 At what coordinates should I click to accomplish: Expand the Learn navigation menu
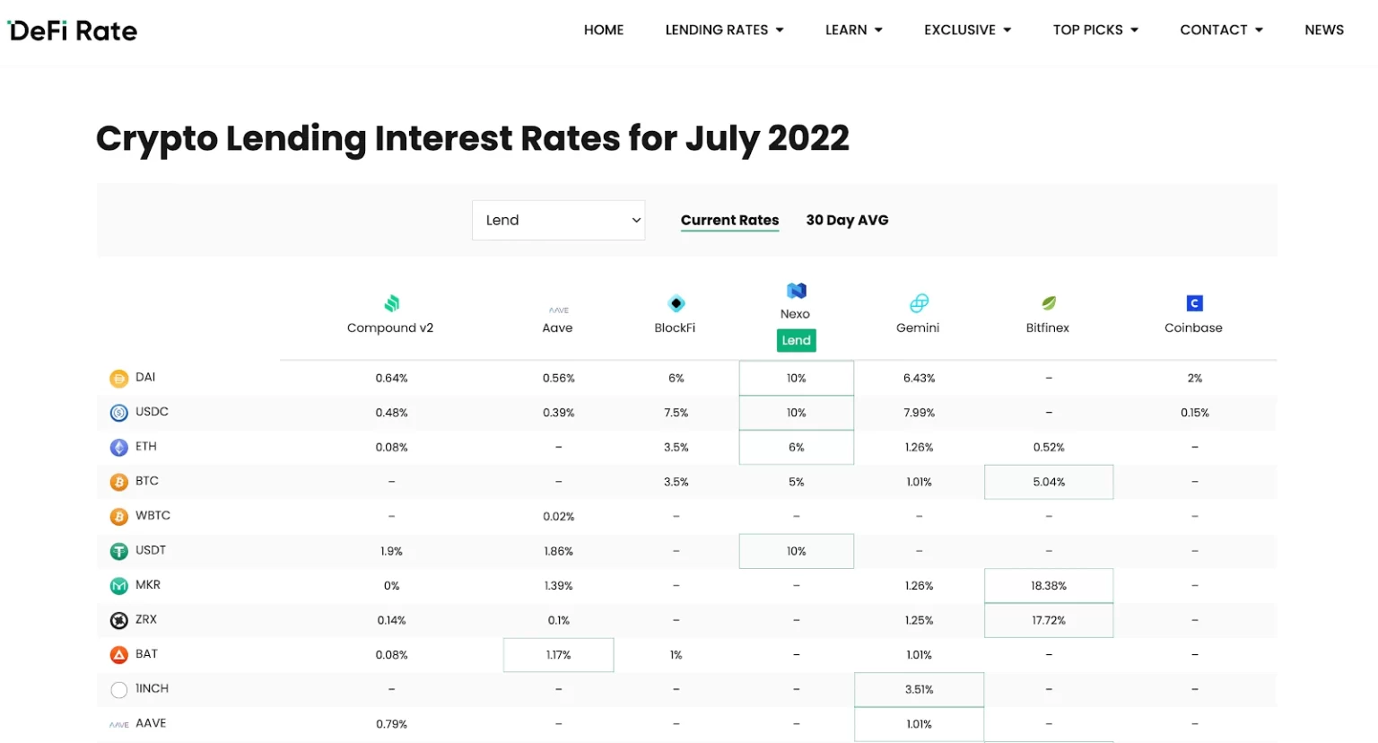pos(853,31)
